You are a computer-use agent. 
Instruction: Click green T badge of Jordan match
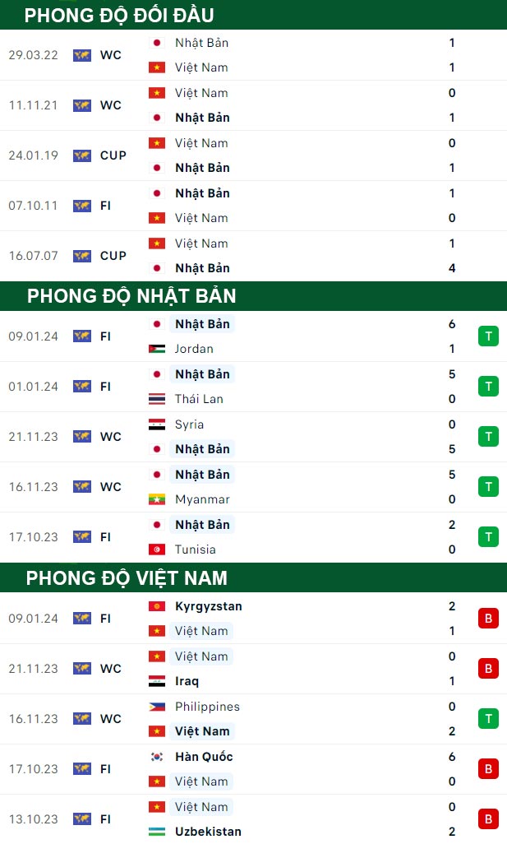click(x=488, y=336)
